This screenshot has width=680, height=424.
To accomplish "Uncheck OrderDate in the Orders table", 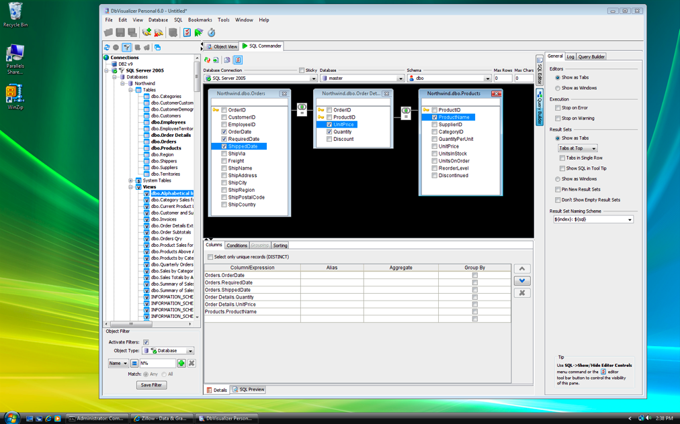I will 224,131.
